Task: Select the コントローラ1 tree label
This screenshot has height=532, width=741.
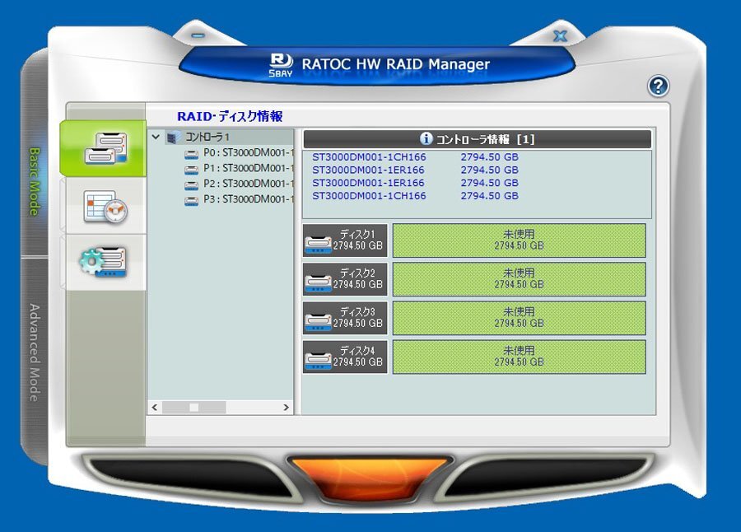Action: tap(207, 138)
